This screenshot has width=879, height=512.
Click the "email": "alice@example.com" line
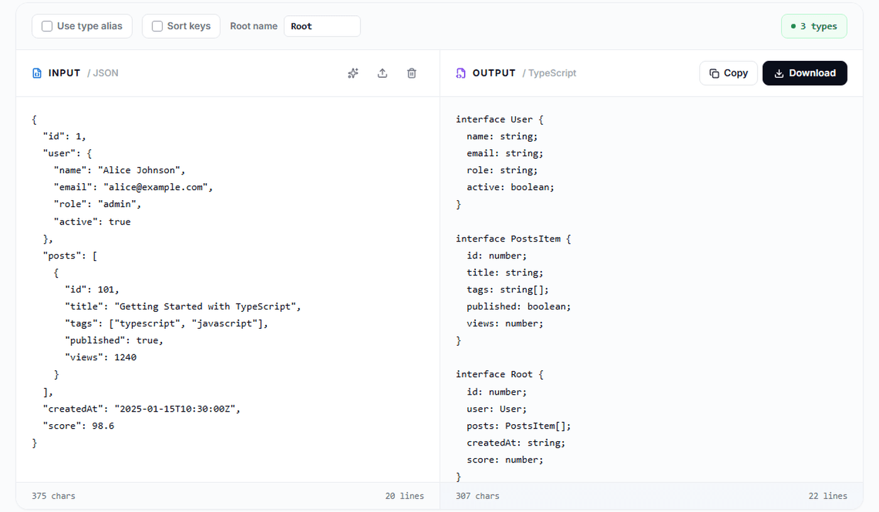(133, 187)
